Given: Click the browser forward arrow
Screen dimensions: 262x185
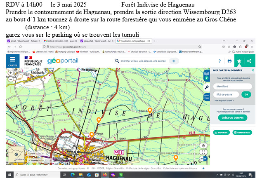Looking at the screenshot, I should (15, 47).
